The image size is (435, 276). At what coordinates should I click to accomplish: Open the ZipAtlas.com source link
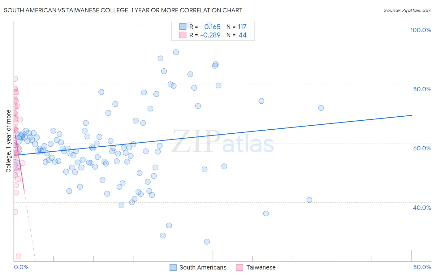point(407,10)
